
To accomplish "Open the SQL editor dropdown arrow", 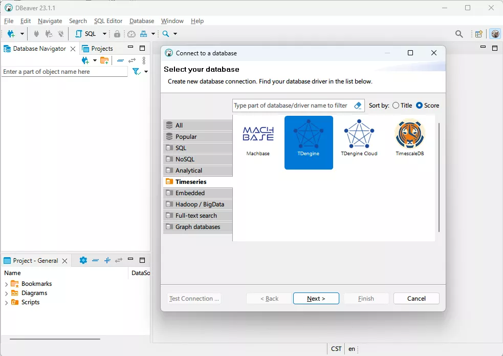I will click(x=104, y=34).
